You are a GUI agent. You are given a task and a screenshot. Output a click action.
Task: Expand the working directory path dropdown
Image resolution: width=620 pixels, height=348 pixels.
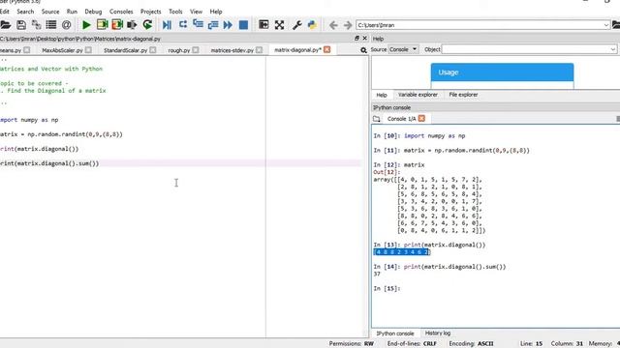tap(605, 25)
